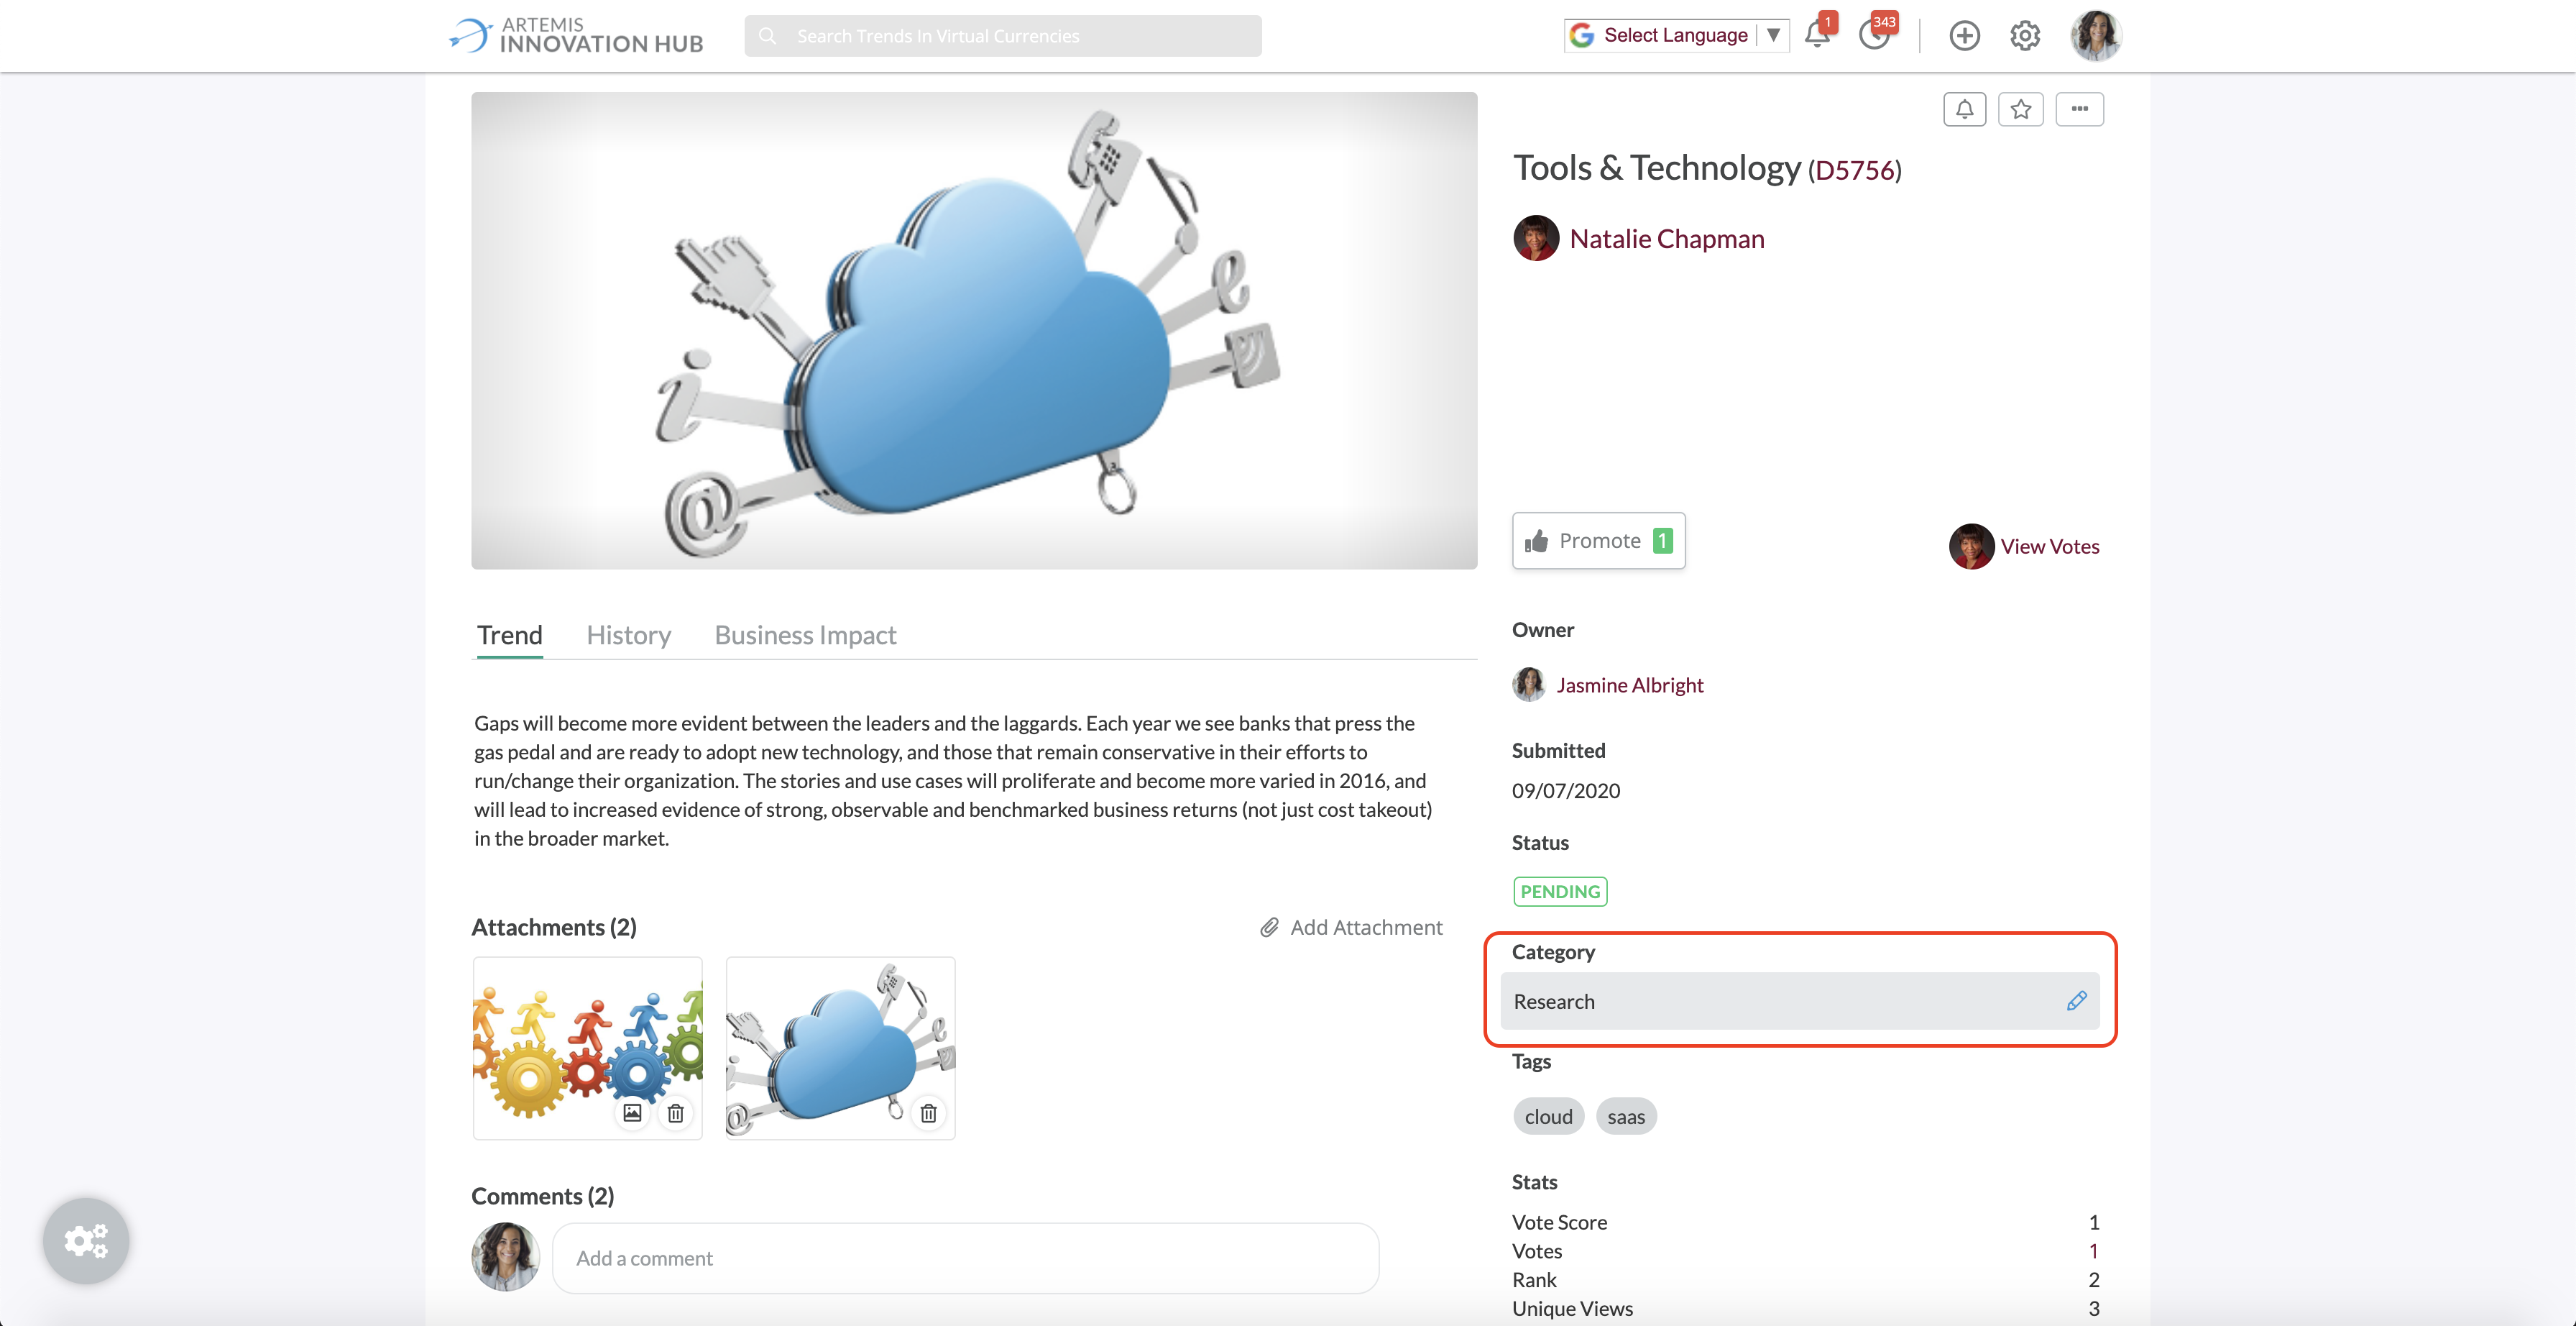Focus the Search Trends In Virtual Currencies field
This screenshot has height=1326, width=2576.
click(1003, 36)
